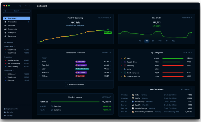Image resolution: width=201 pixels, height=122 pixels.
Task: Open Investments in the sidebar
Action: point(12,29)
